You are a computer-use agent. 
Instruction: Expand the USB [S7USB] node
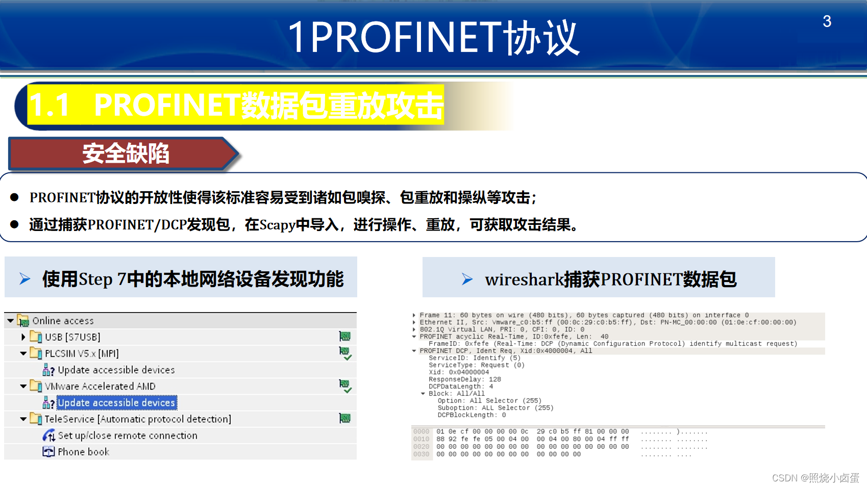tap(23, 337)
